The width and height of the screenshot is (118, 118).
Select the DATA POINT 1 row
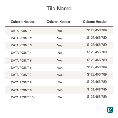(59, 31)
